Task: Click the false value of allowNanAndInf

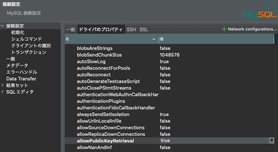Action: click(x=165, y=147)
